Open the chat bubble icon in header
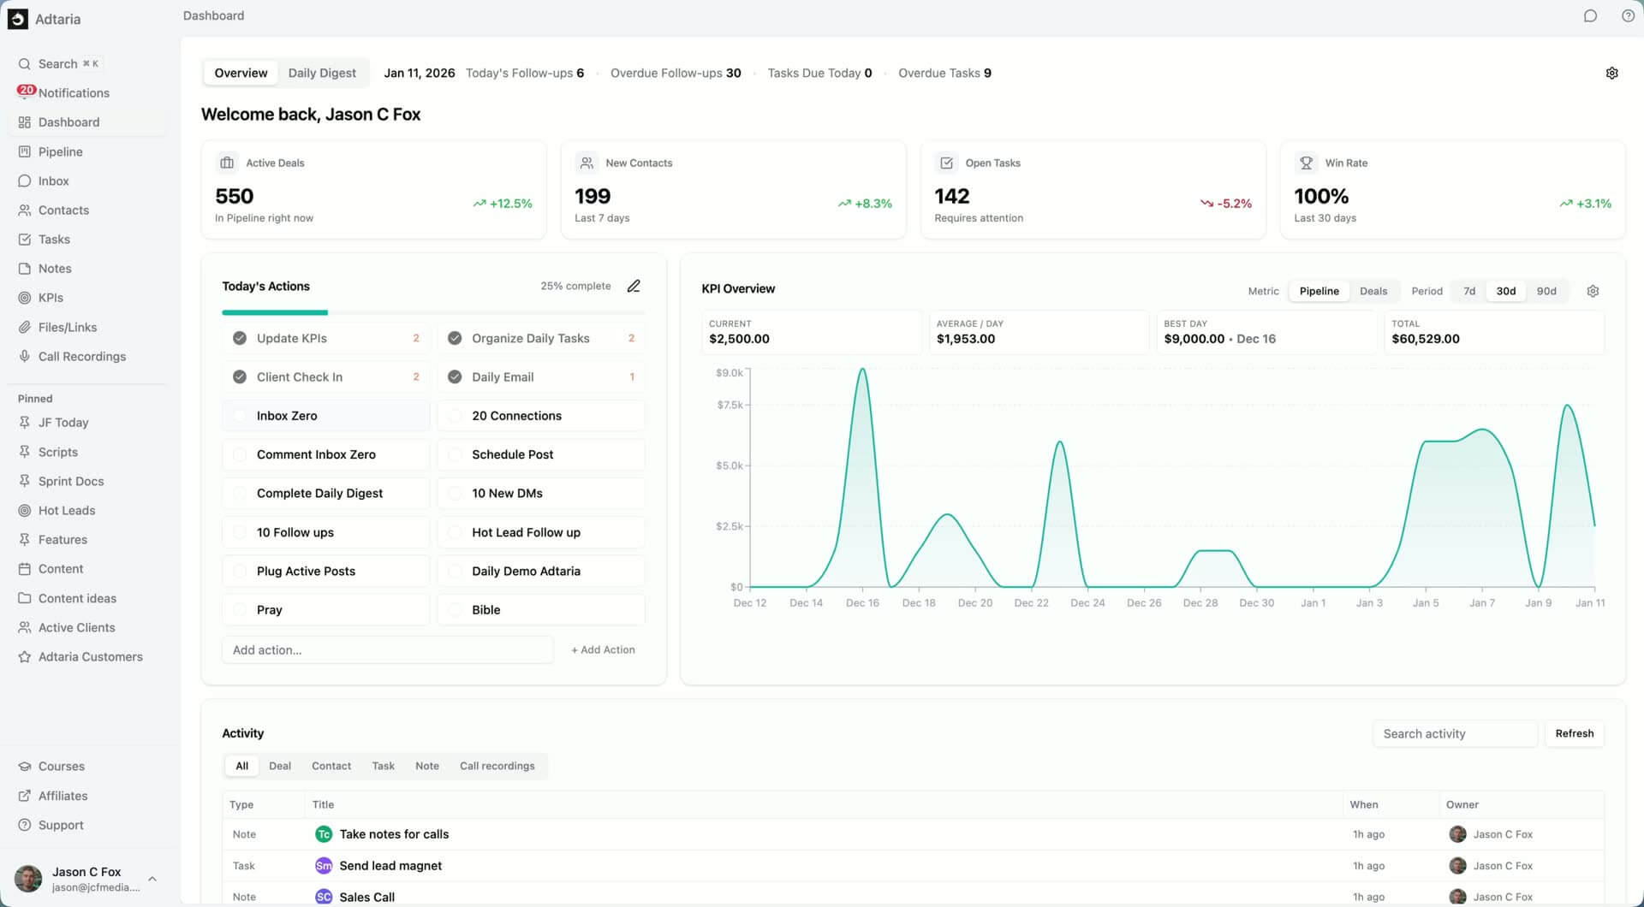This screenshot has width=1644, height=907. (1590, 15)
